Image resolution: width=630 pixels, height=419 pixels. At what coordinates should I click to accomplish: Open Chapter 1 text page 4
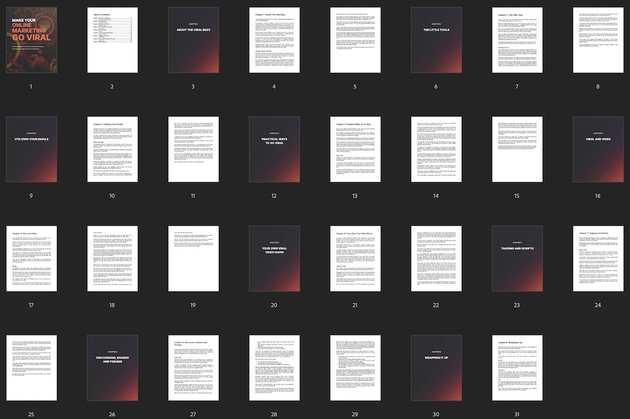274,40
